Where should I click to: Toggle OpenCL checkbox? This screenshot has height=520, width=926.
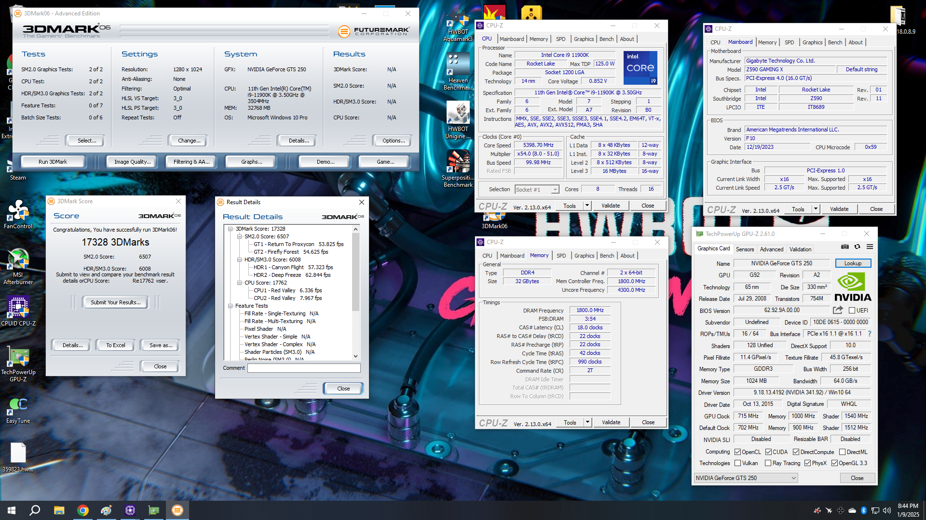tap(737, 452)
